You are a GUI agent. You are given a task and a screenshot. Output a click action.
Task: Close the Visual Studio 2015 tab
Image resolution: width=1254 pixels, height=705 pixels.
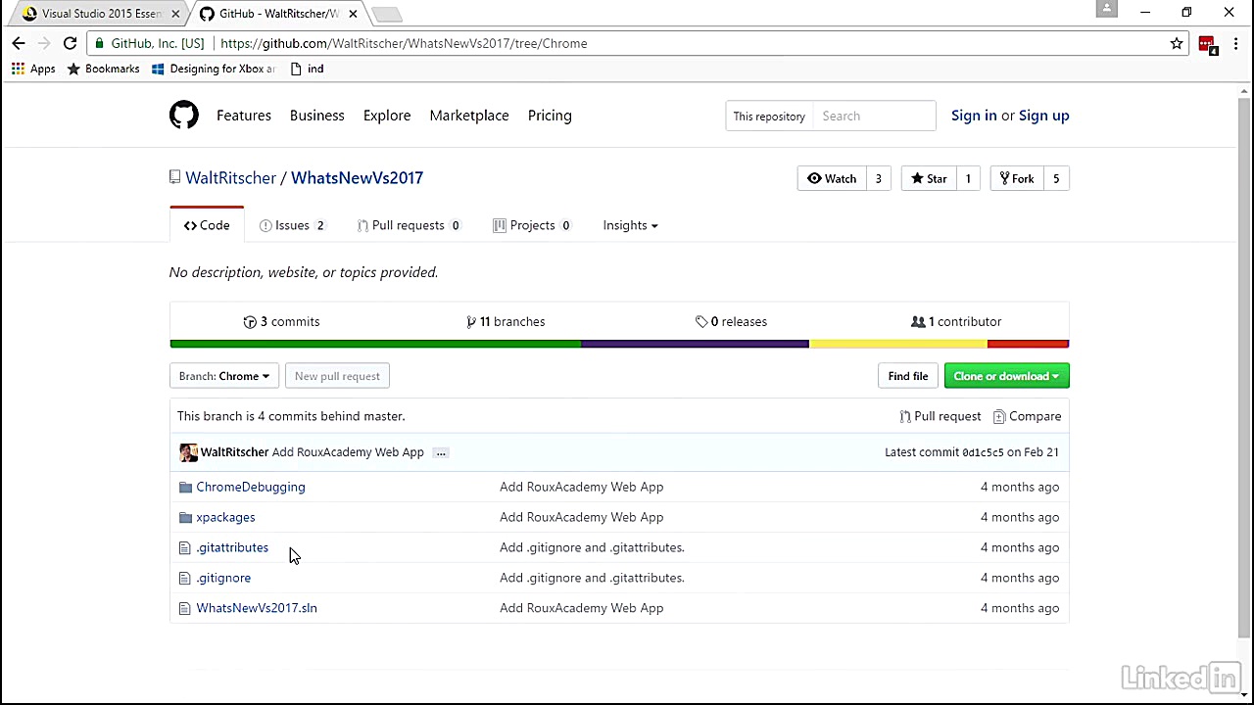point(175,14)
